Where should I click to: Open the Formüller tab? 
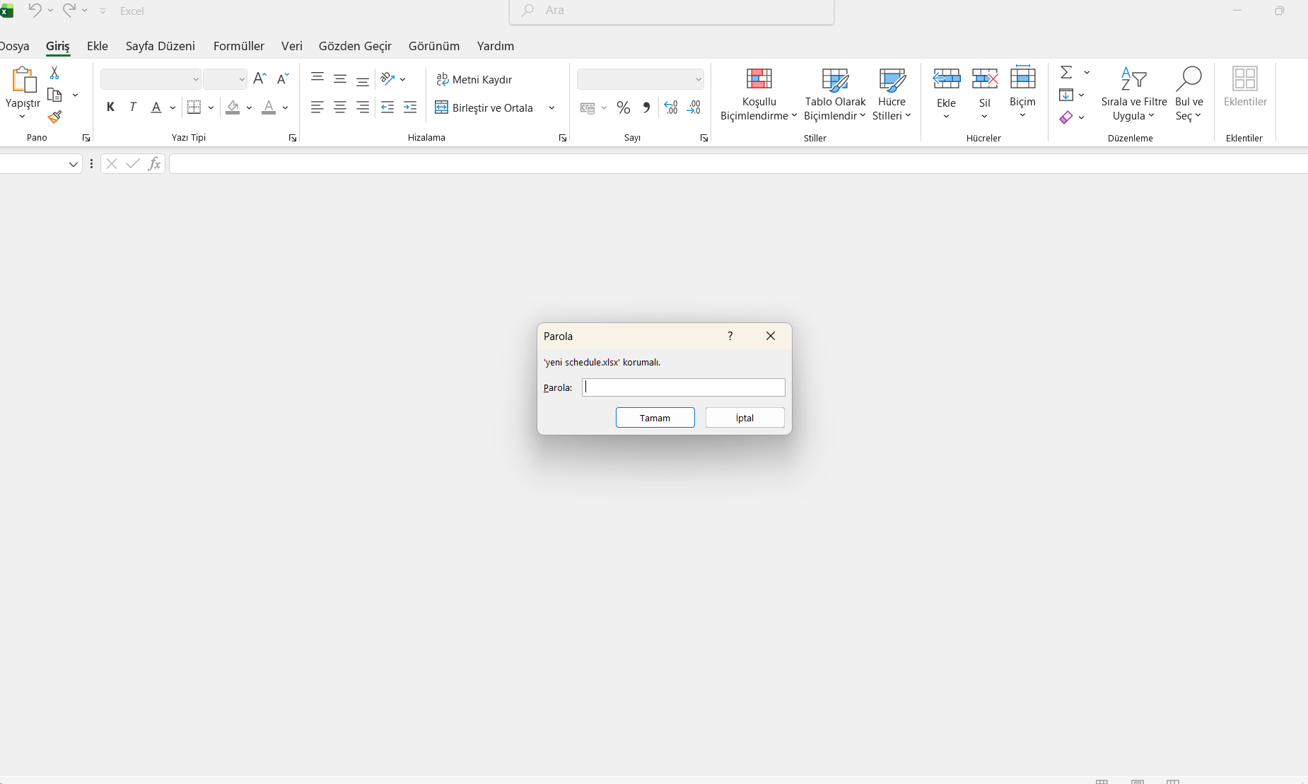(239, 46)
